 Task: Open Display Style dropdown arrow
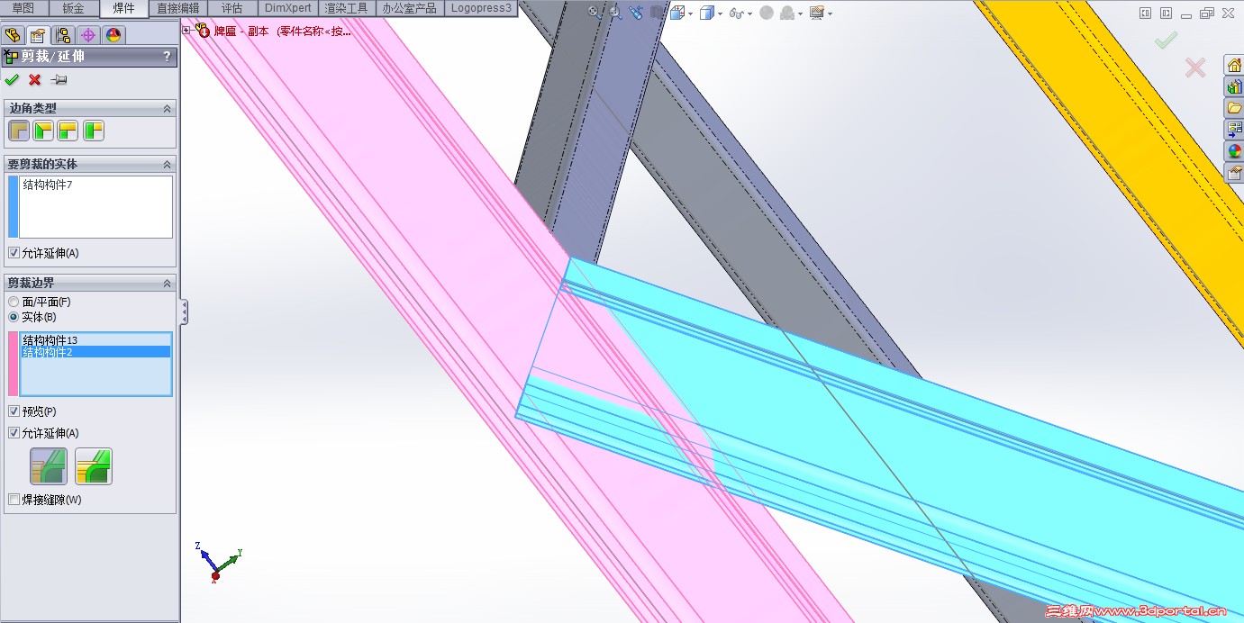coord(721,14)
